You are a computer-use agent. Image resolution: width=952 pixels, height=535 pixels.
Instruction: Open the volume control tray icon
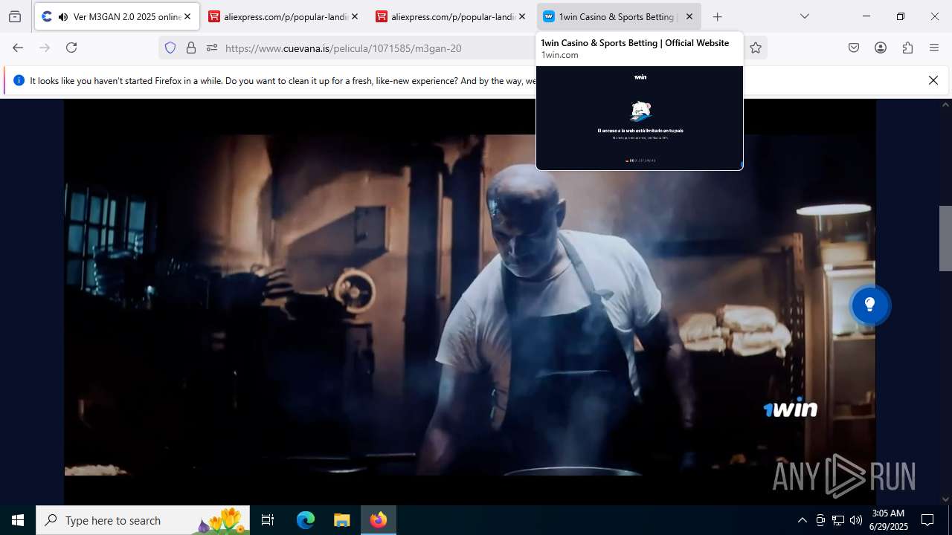[x=856, y=520]
